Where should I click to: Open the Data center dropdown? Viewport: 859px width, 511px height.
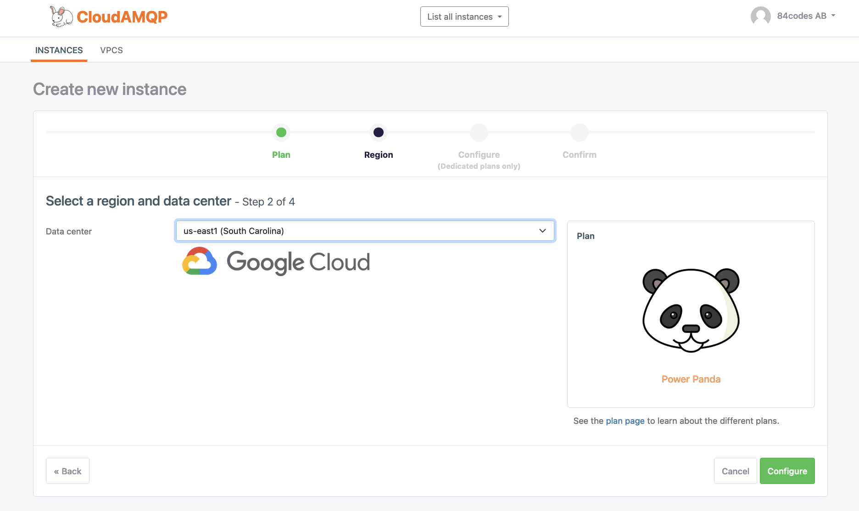(x=365, y=231)
